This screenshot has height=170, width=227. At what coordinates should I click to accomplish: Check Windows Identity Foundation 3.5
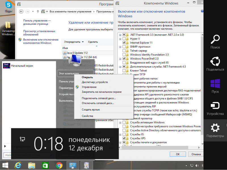click(x=124, y=55)
